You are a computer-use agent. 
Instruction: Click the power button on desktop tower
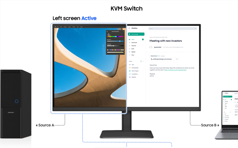(17, 101)
